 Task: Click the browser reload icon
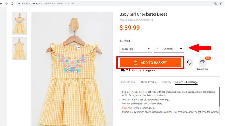[12, 4]
